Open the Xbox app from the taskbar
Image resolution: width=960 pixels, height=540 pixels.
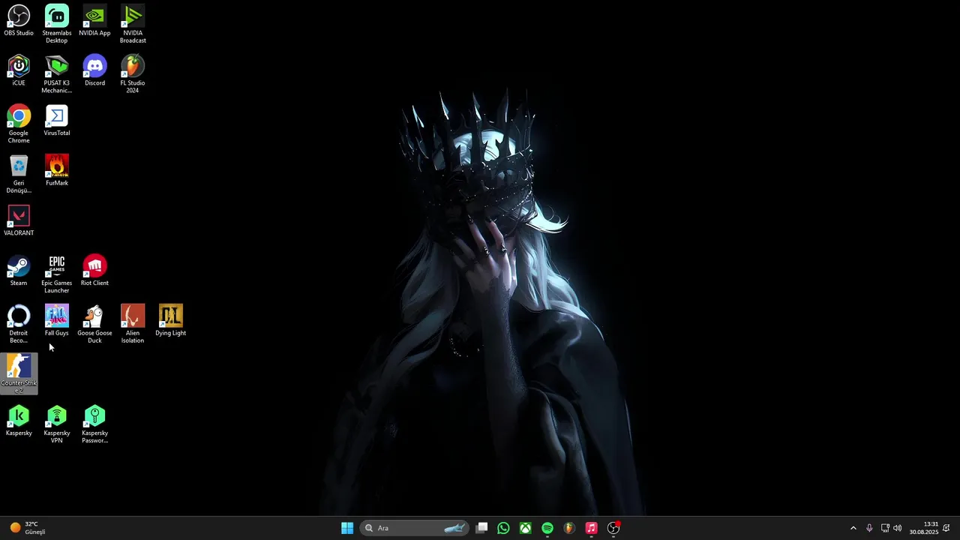[x=526, y=528]
